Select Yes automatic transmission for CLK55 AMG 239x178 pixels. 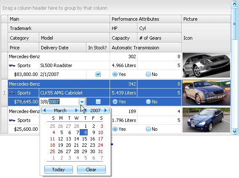[115, 102]
